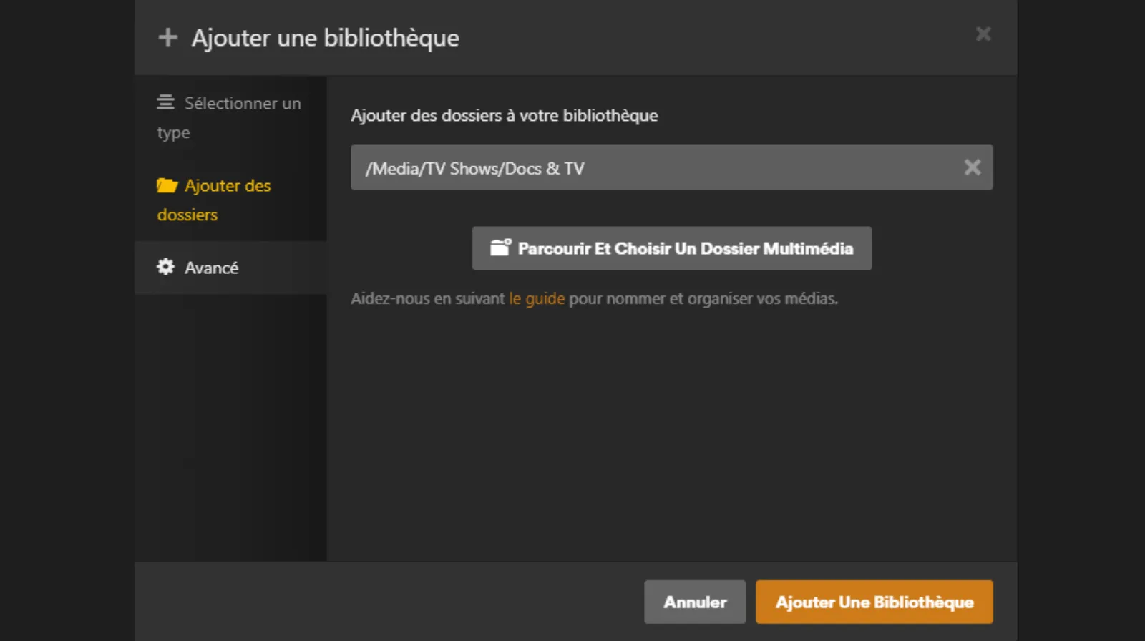1145x641 pixels.
Task: Click the gear icon next to Avancé
Action: (x=165, y=267)
